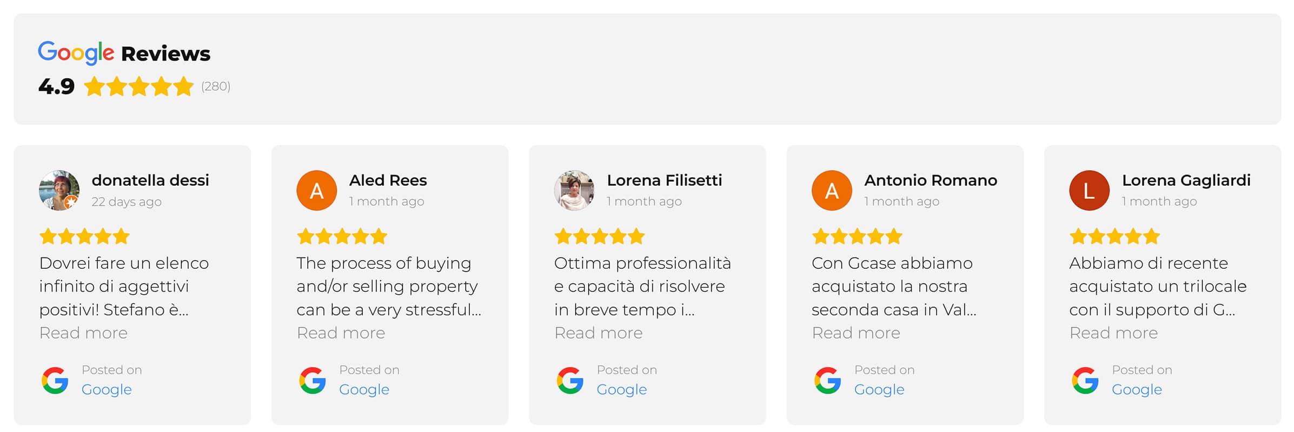
Task: Click Antonio Romano's orange avatar icon
Action: click(832, 190)
